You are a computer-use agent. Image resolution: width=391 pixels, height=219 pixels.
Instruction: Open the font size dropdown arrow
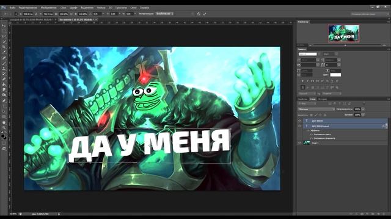coord(318,60)
